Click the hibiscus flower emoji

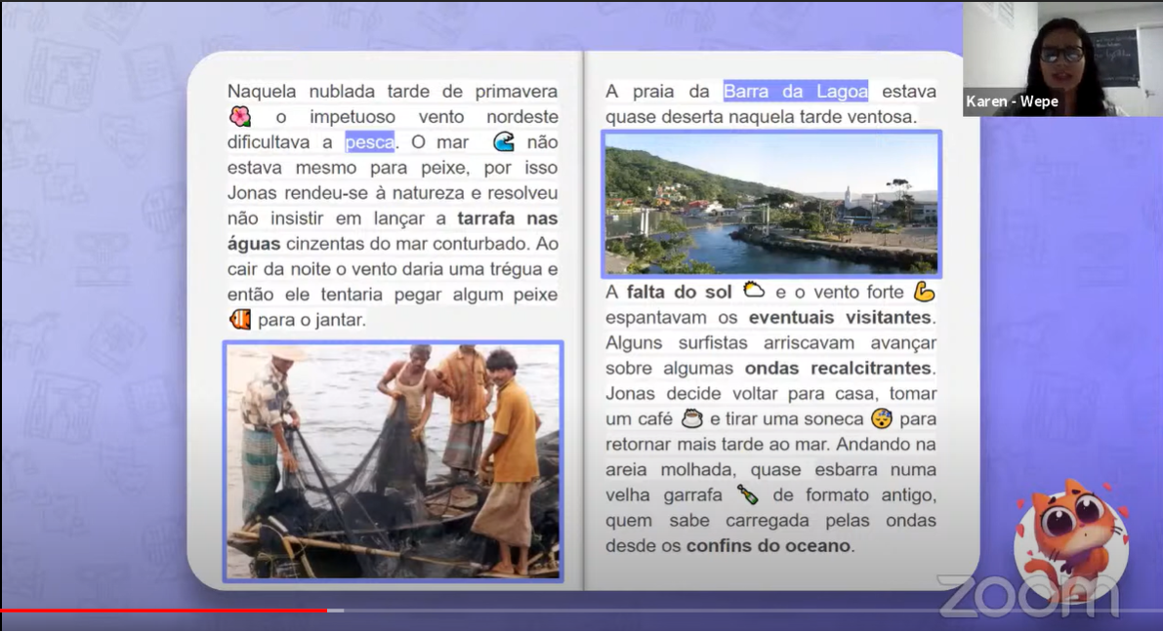click(240, 117)
